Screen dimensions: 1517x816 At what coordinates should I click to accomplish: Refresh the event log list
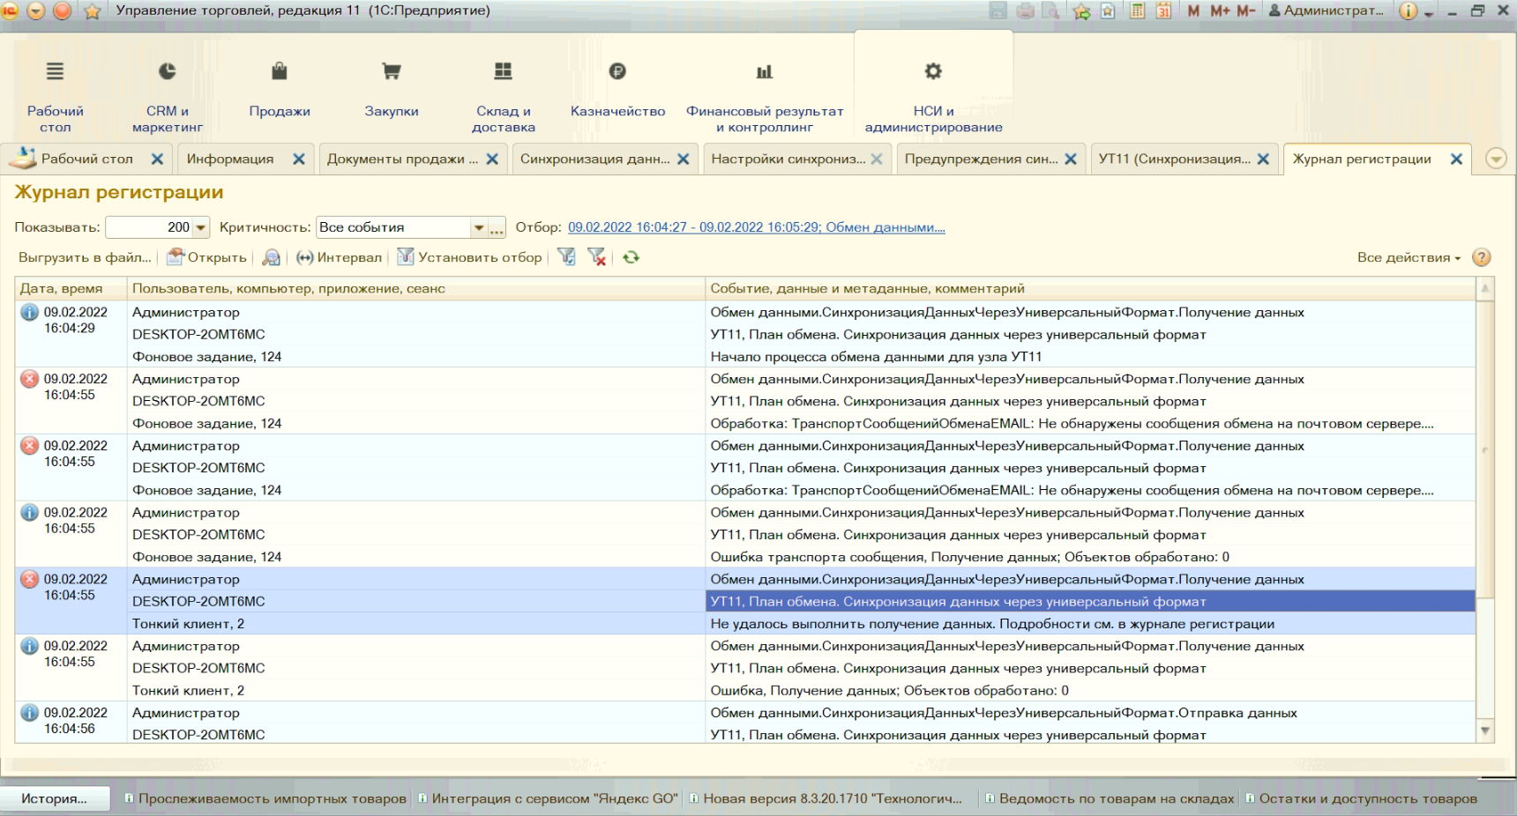pos(631,257)
